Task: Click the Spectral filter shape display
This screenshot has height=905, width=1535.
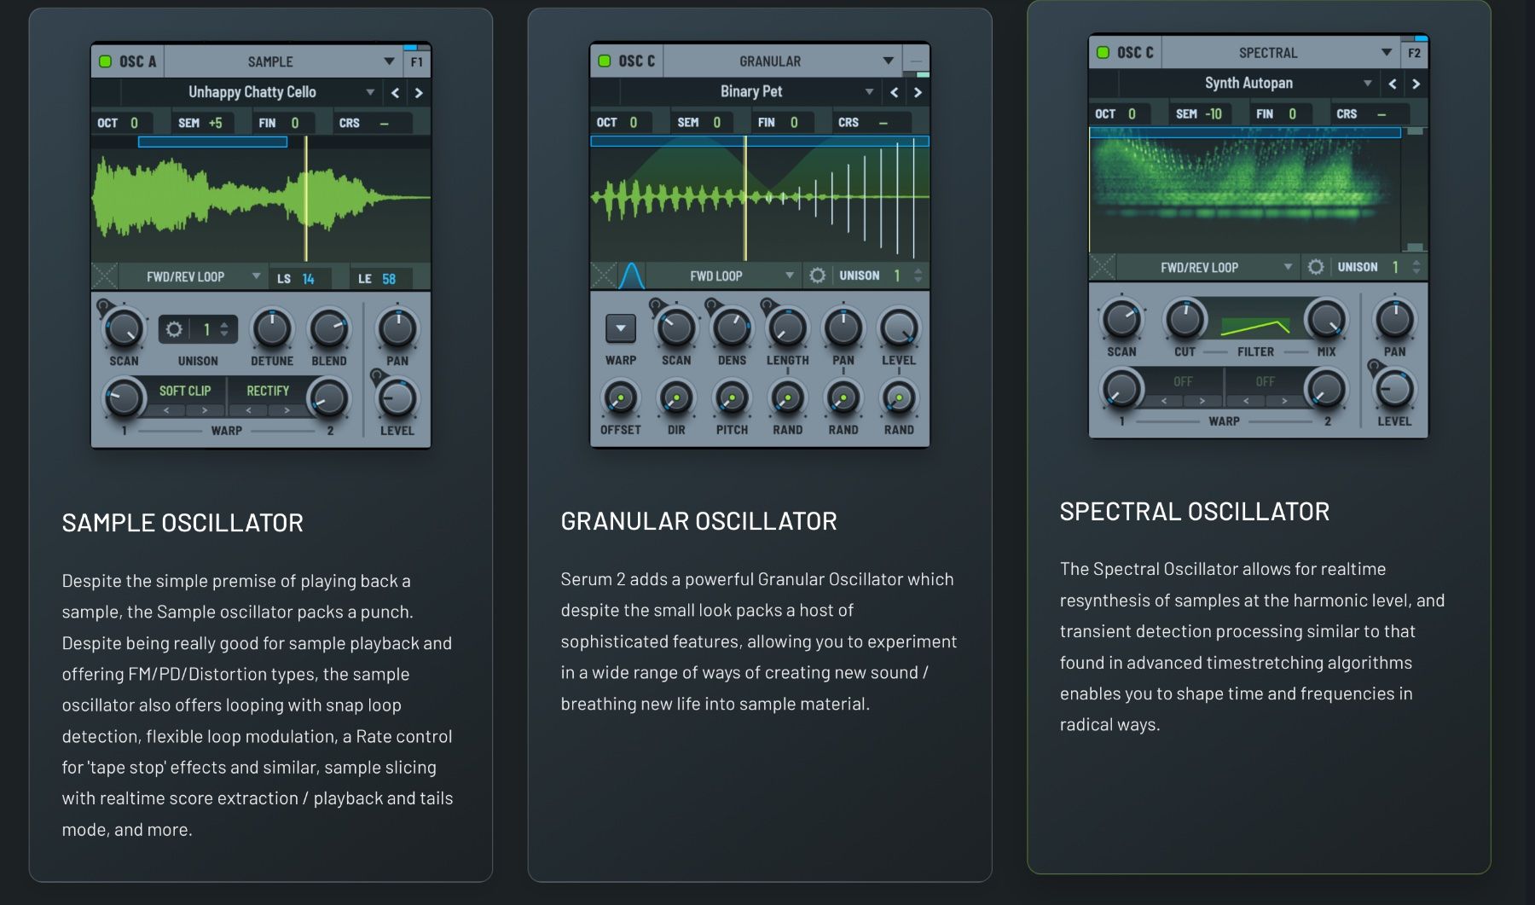Action: click(1255, 326)
